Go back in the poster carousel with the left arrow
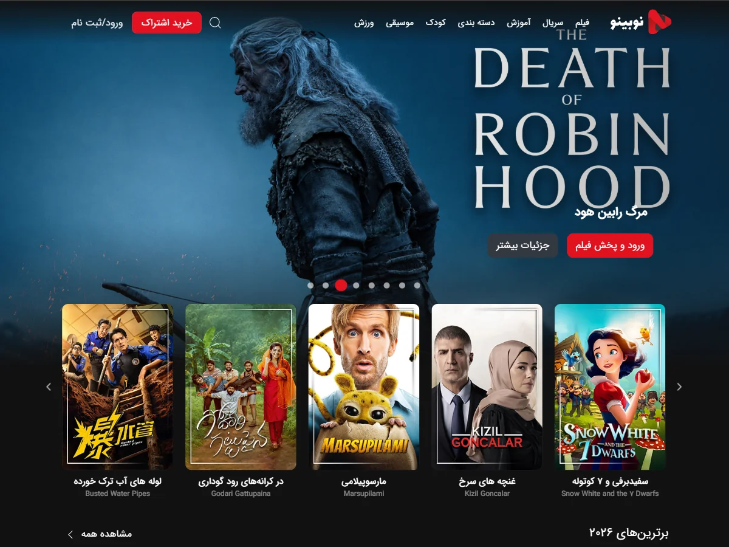 coord(49,387)
